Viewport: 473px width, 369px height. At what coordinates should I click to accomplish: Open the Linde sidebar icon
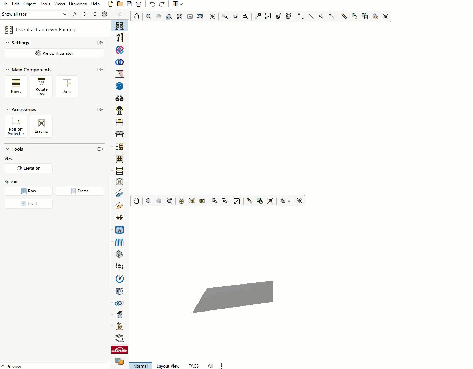(x=119, y=350)
